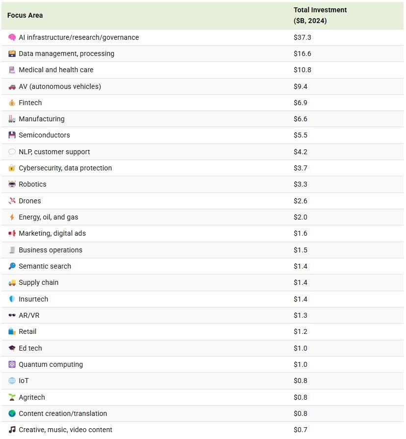The image size is (406, 439).
Task: Click the magnifier icon beside Semantic search
Action: tap(12, 266)
